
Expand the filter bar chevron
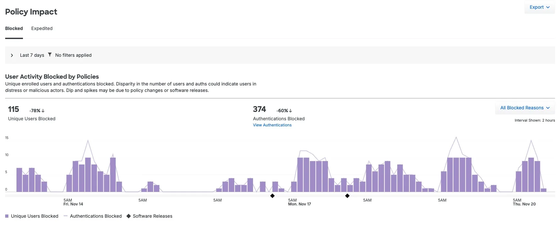click(x=12, y=55)
